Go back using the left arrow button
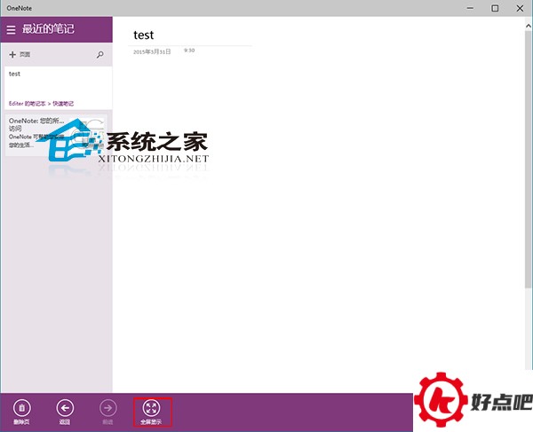Screen dimensions: 533x432 (x=65, y=408)
